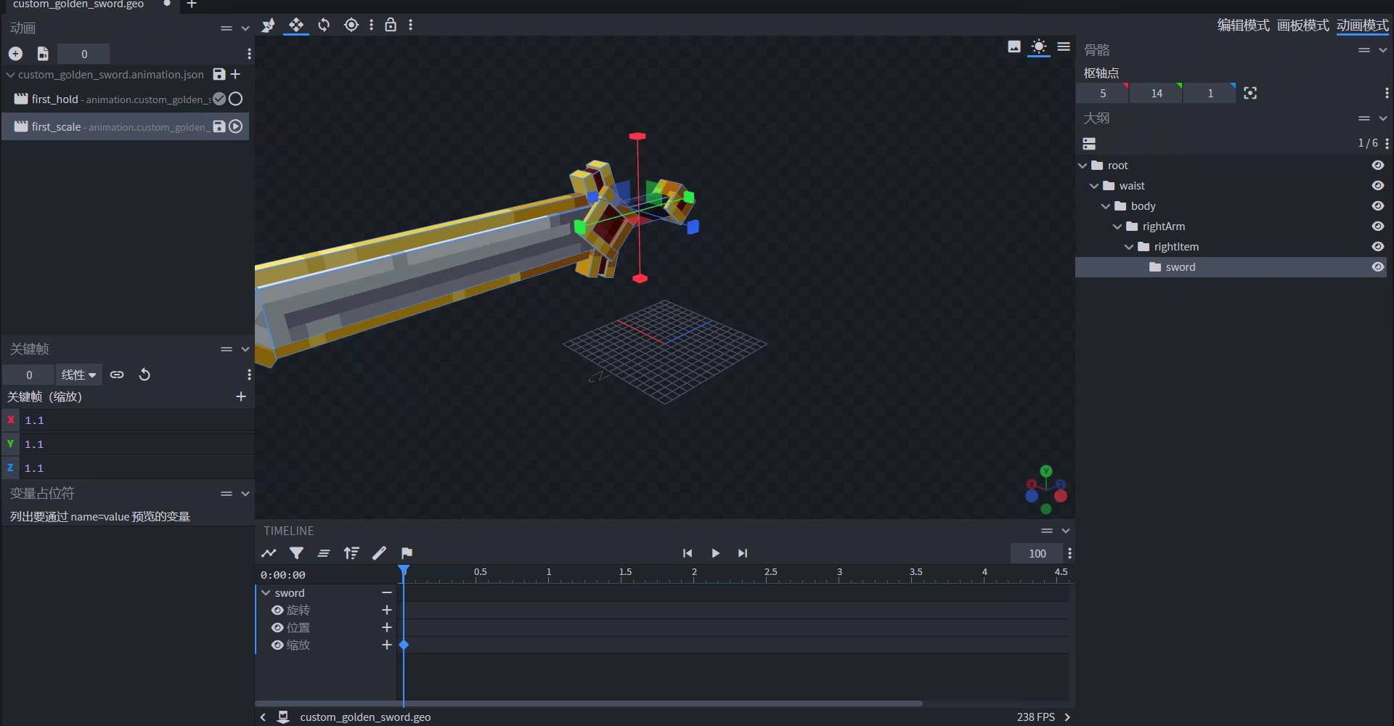
Task: Toggle the timeline rotation channel eye
Action: click(277, 611)
